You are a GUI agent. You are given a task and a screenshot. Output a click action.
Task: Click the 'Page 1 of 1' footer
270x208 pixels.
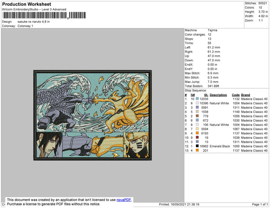(x=260, y=204)
